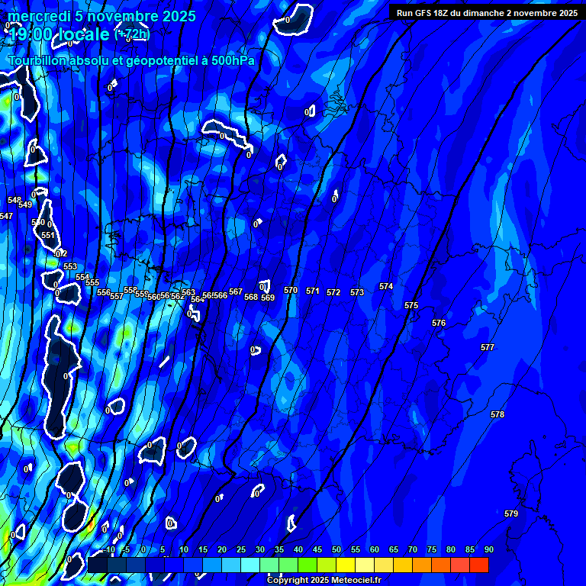The height and width of the screenshot is (586, 586).
Task: Click the 19:00 locale time label
Action: point(59,35)
